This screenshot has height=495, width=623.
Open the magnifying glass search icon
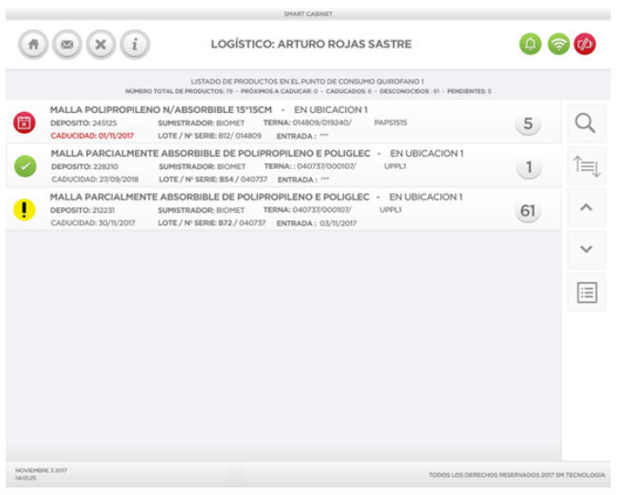[x=586, y=124]
